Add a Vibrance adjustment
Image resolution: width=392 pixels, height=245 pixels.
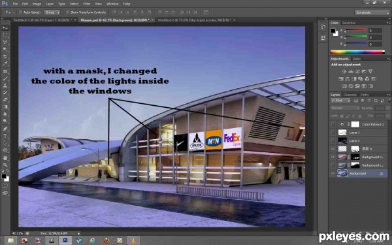click(370, 71)
